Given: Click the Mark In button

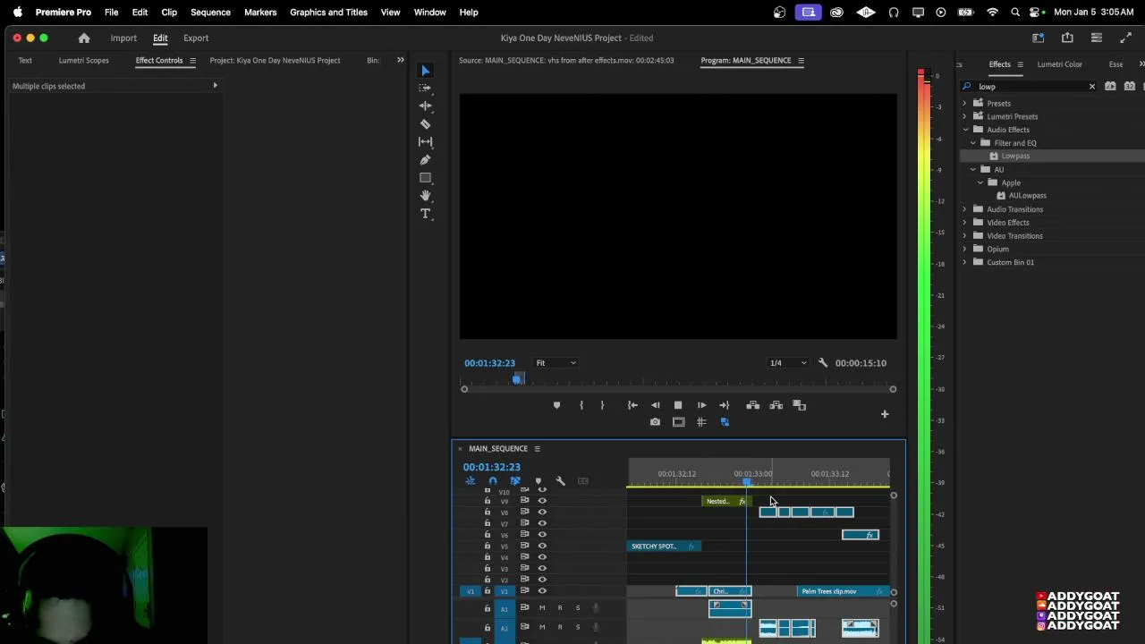Looking at the screenshot, I should (x=581, y=405).
